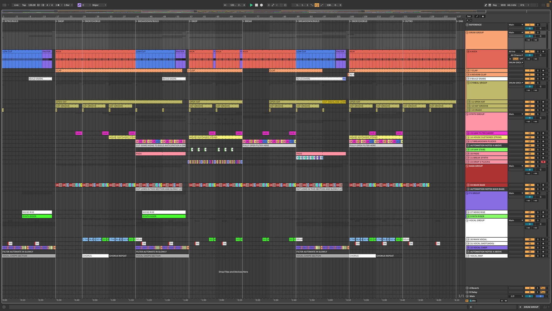
Task: Arm the 22 DROP 2 PLUCKS track
Action: coord(543,162)
